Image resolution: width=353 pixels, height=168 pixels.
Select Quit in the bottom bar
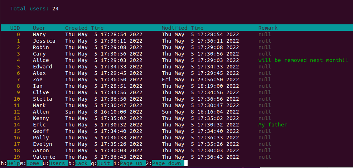[105, 163]
